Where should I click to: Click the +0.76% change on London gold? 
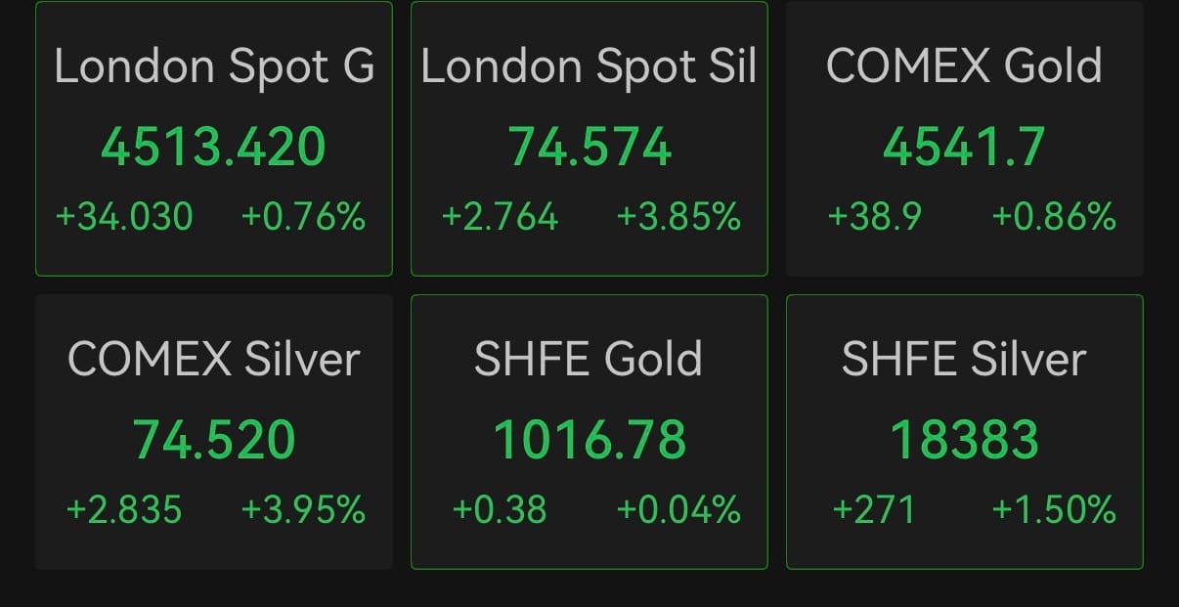(x=303, y=216)
